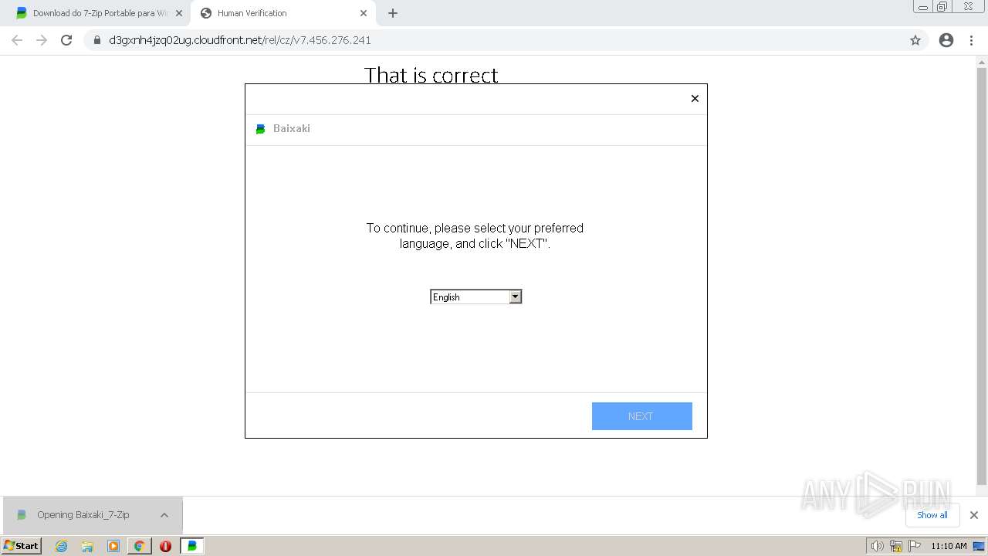The height and width of the screenshot is (556, 988).
Task: Click the page vertical scrollbar
Action: 982,276
